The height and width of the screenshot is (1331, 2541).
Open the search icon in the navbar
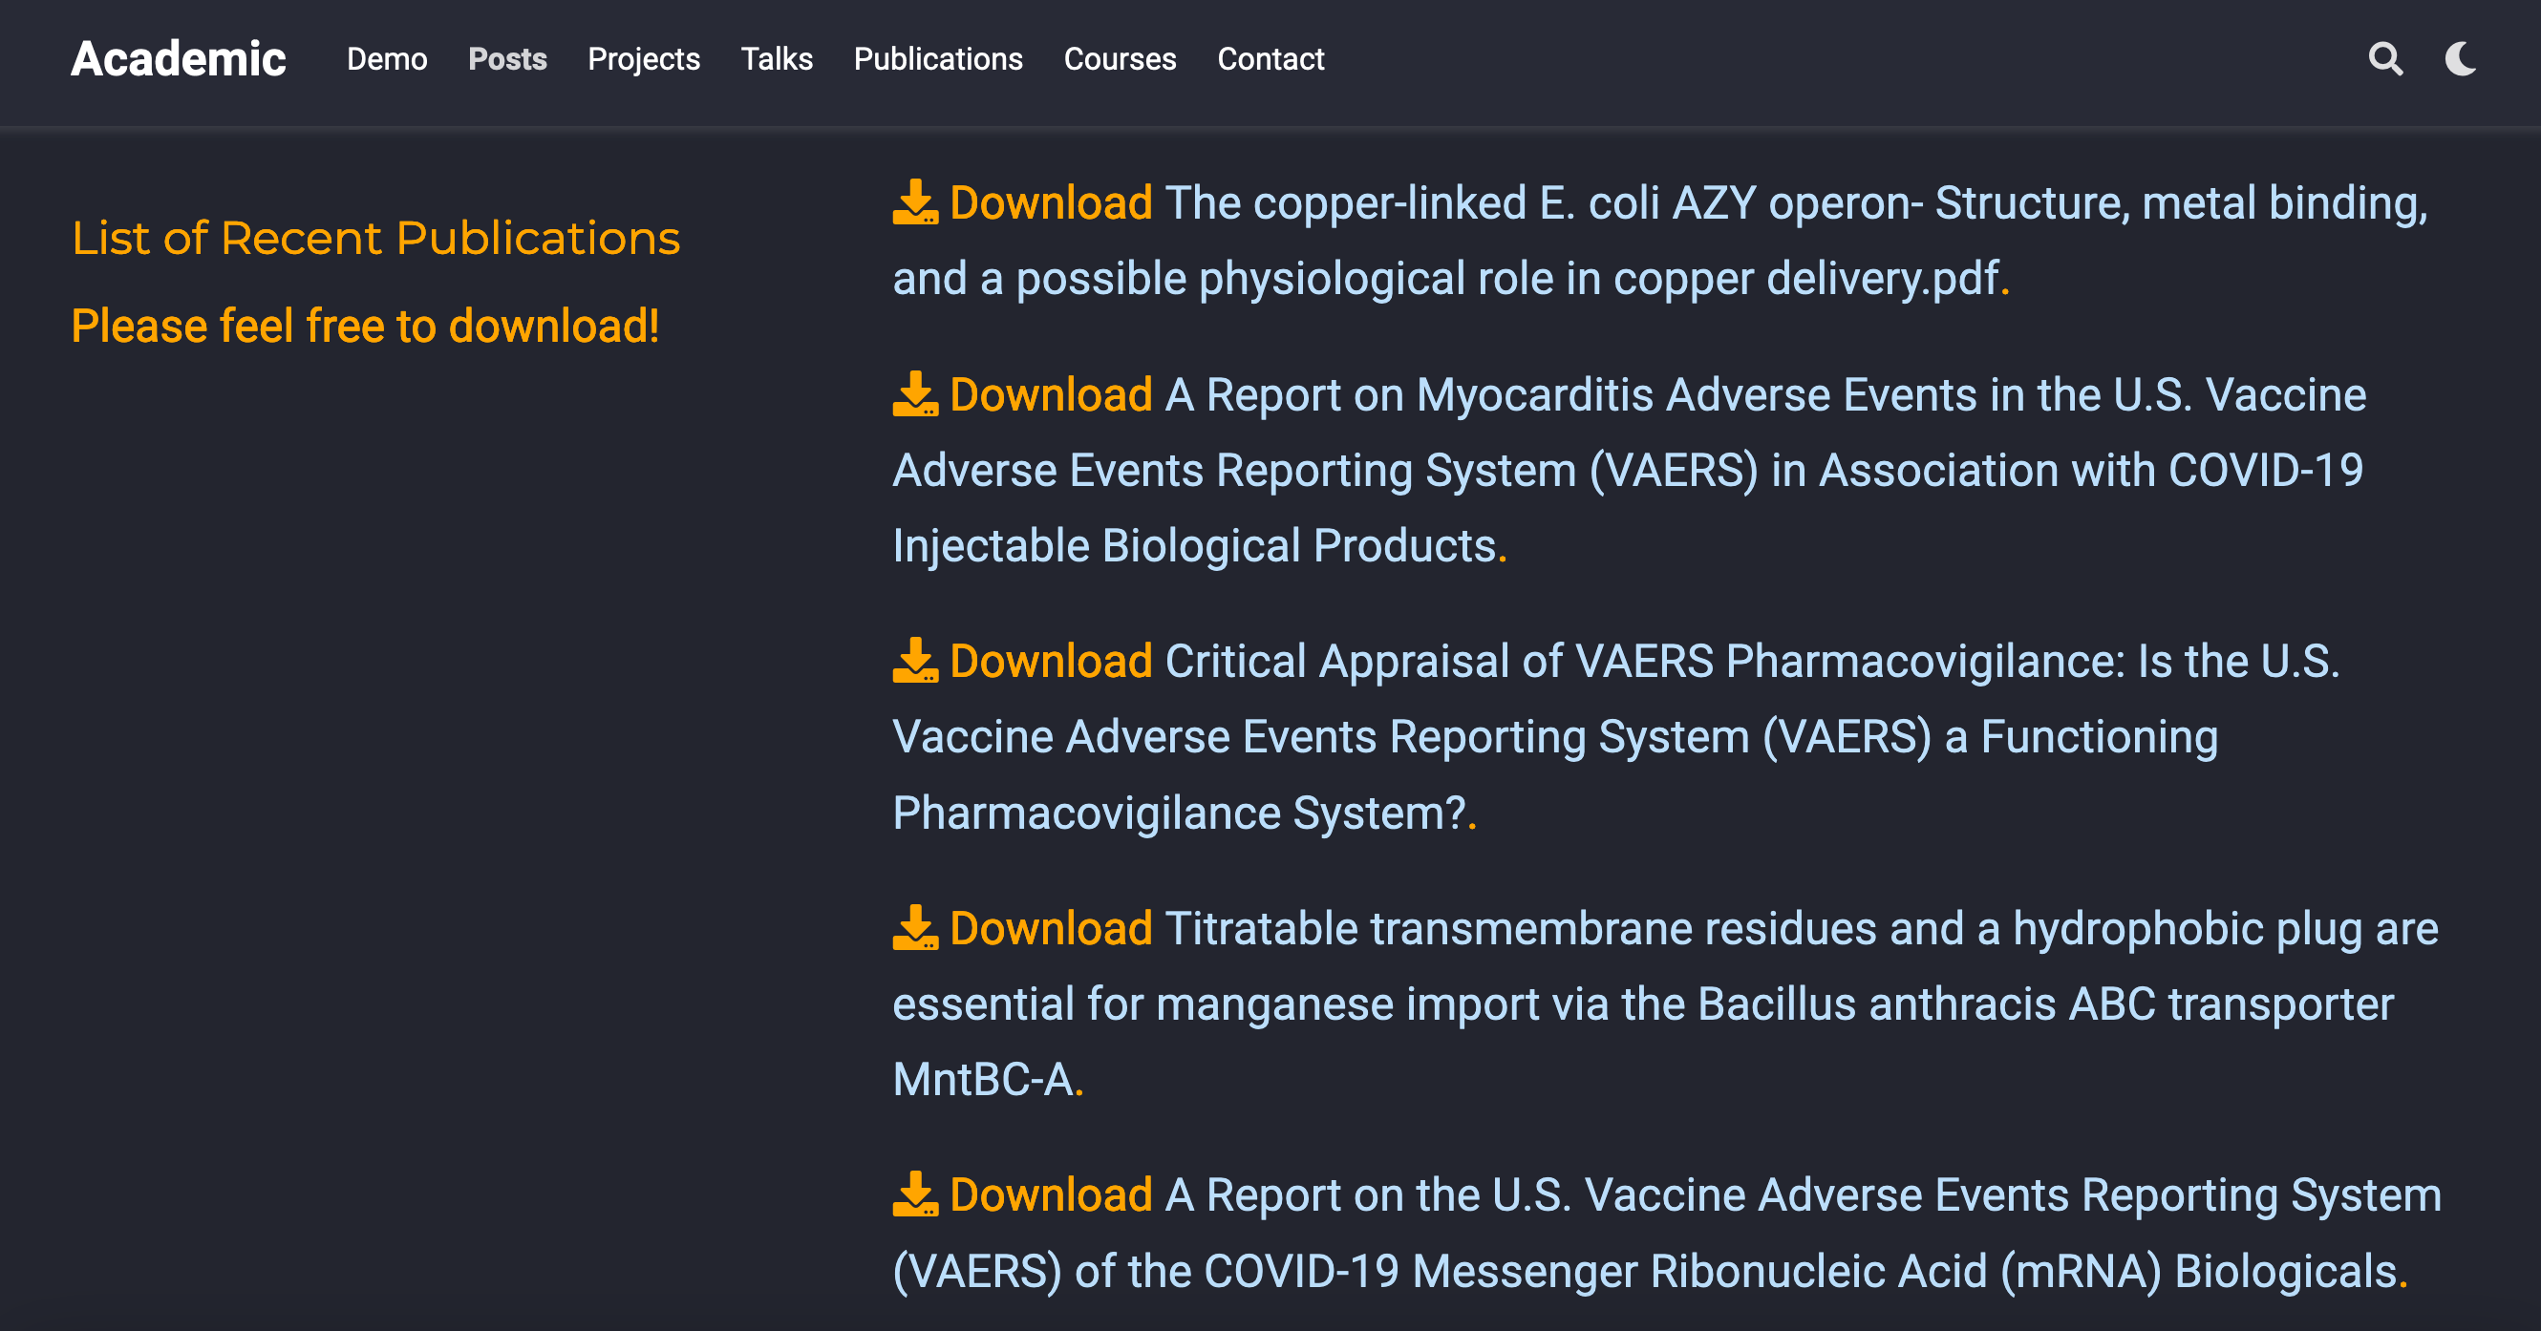[2385, 59]
